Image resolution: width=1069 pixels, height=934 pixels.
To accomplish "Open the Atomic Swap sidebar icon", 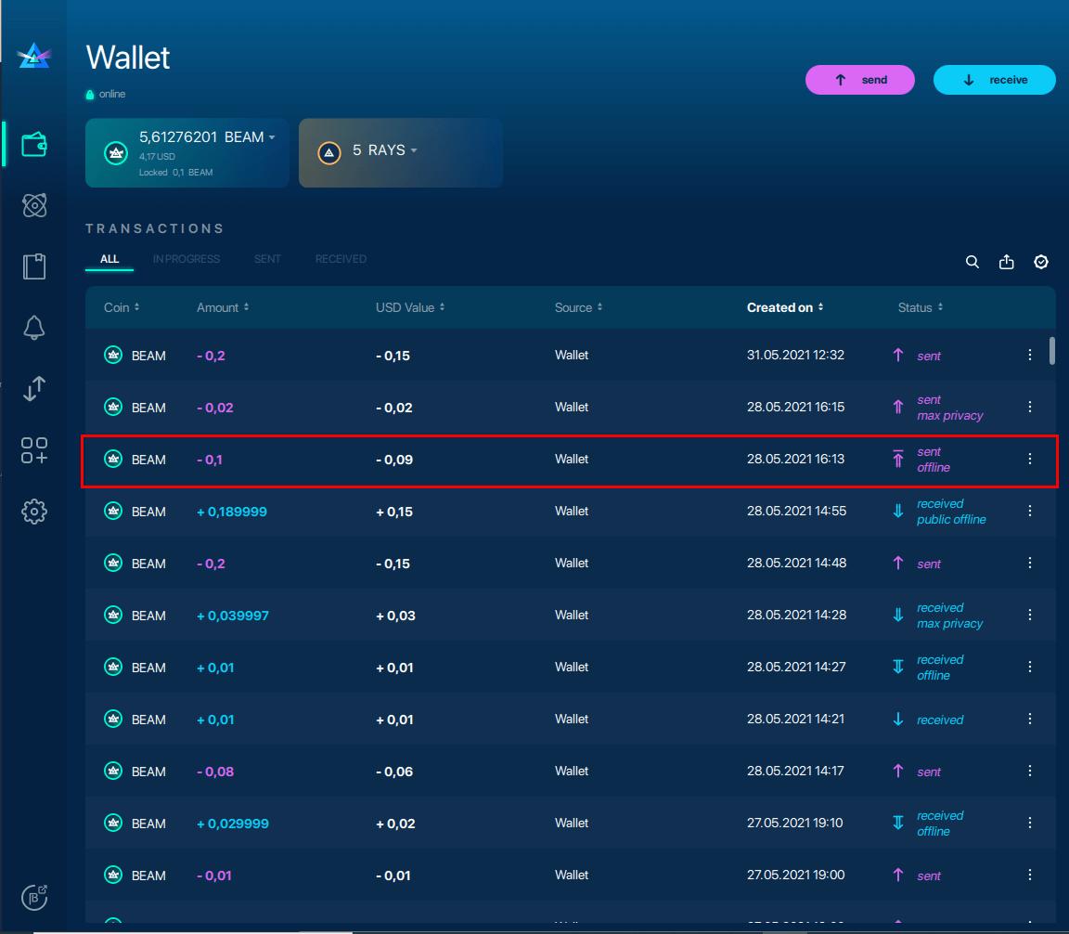I will pos(34,205).
